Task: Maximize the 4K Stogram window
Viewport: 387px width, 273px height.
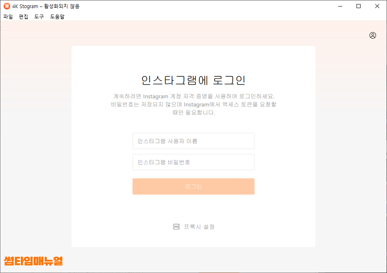Action: (x=359, y=6)
